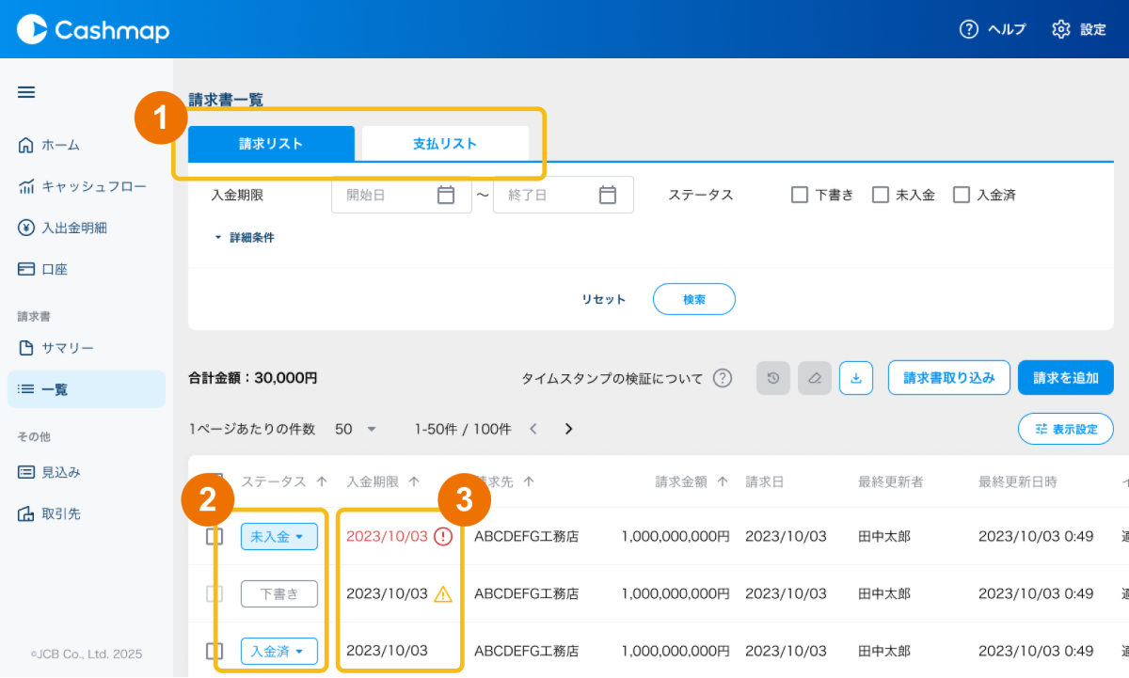
Task: Click the timestamp verification help icon
Action: click(x=722, y=378)
